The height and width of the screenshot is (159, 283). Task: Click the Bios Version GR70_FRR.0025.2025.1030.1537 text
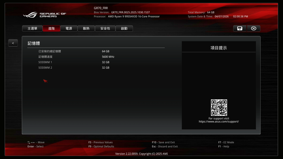click(x=122, y=12)
